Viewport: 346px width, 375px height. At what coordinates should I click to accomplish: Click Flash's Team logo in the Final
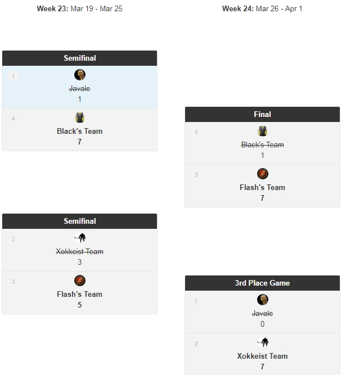pos(263,174)
